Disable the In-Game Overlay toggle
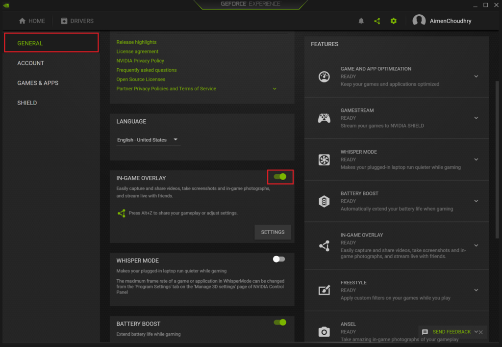The height and width of the screenshot is (347, 502). (x=279, y=177)
